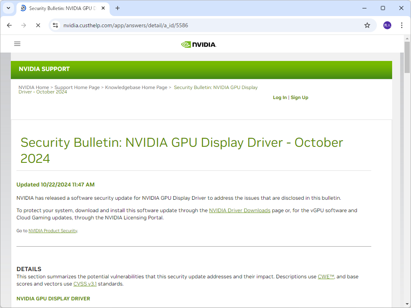
Task: Open NVIDIA Home breadcrumb link
Action: click(x=34, y=87)
